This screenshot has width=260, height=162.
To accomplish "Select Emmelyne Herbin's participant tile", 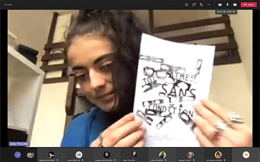I will tap(218, 155).
